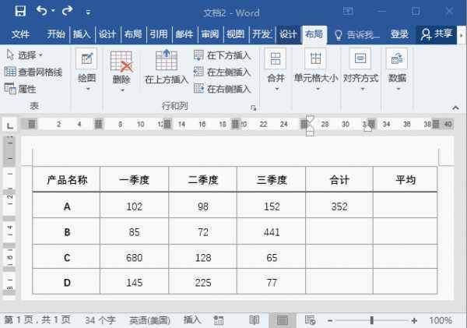467x328 pixels.
Task: Open the 选择 dropdown in table group
Action: 25,55
